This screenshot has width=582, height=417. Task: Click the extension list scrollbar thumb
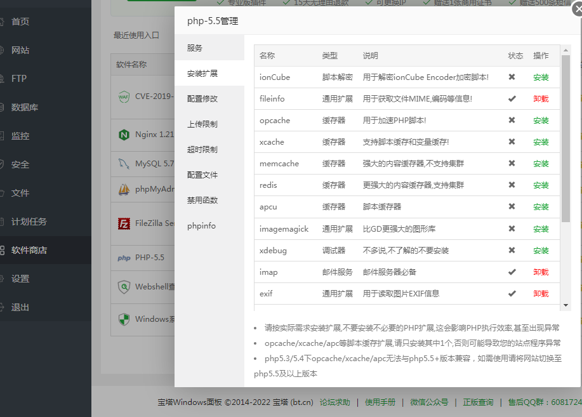565,138
